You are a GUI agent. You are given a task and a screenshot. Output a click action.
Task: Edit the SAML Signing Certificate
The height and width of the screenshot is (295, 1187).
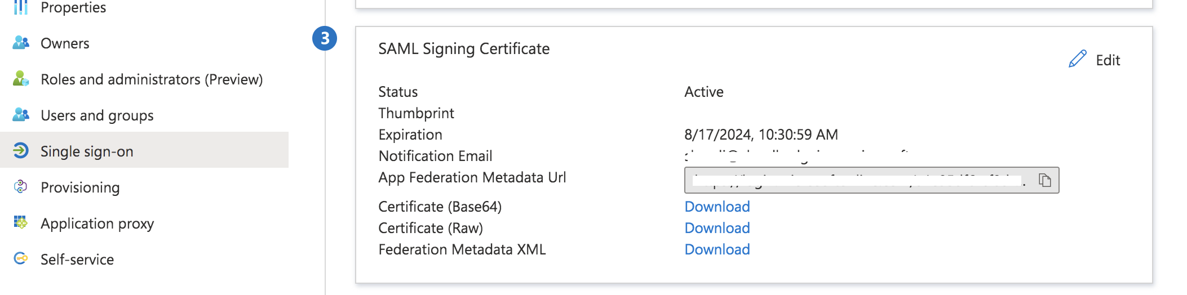tap(1095, 60)
